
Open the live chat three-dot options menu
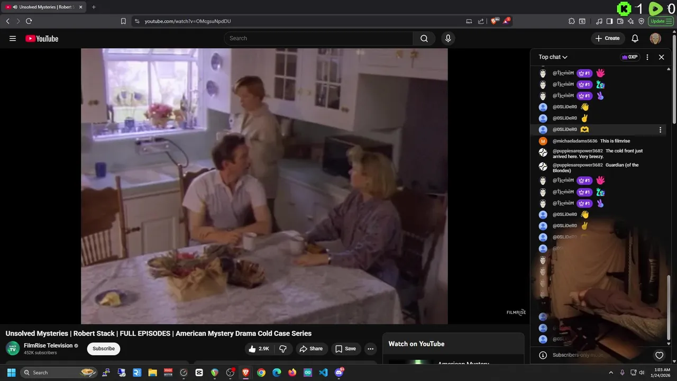(647, 57)
